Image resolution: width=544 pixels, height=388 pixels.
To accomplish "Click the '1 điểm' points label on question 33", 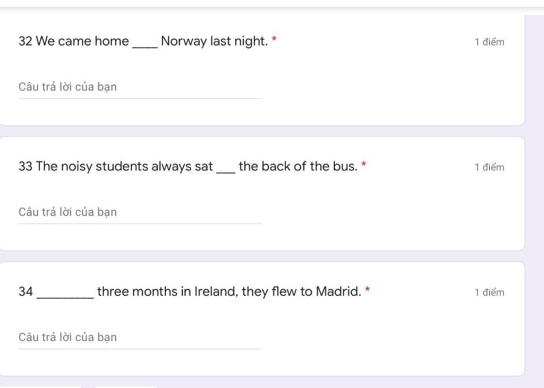I will pos(489,167).
